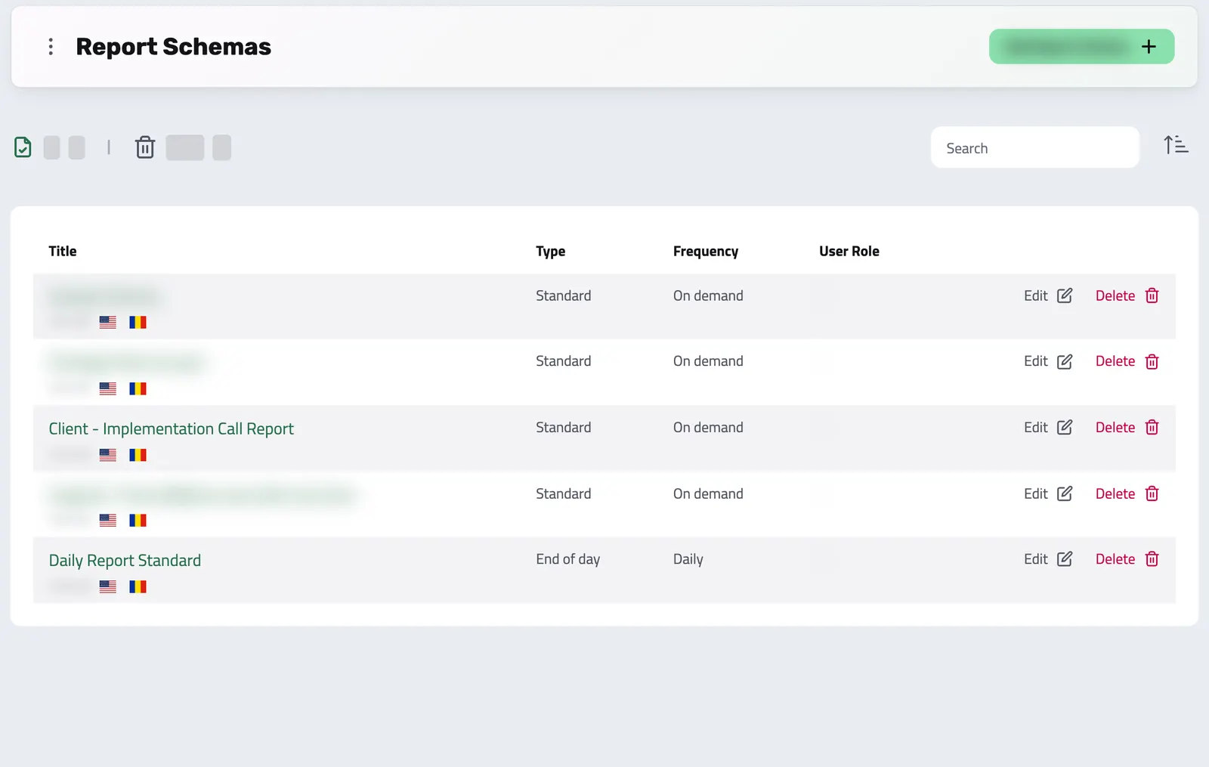Select US flag under Daily Report Standard

(108, 586)
